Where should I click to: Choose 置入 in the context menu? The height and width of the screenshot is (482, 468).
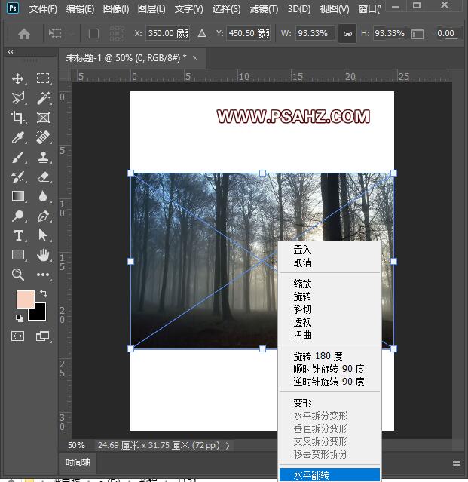coord(329,250)
